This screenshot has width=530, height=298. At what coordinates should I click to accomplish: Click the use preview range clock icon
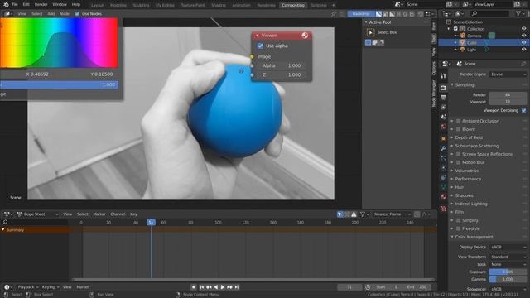pyautogui.click(x=368, y=287)
